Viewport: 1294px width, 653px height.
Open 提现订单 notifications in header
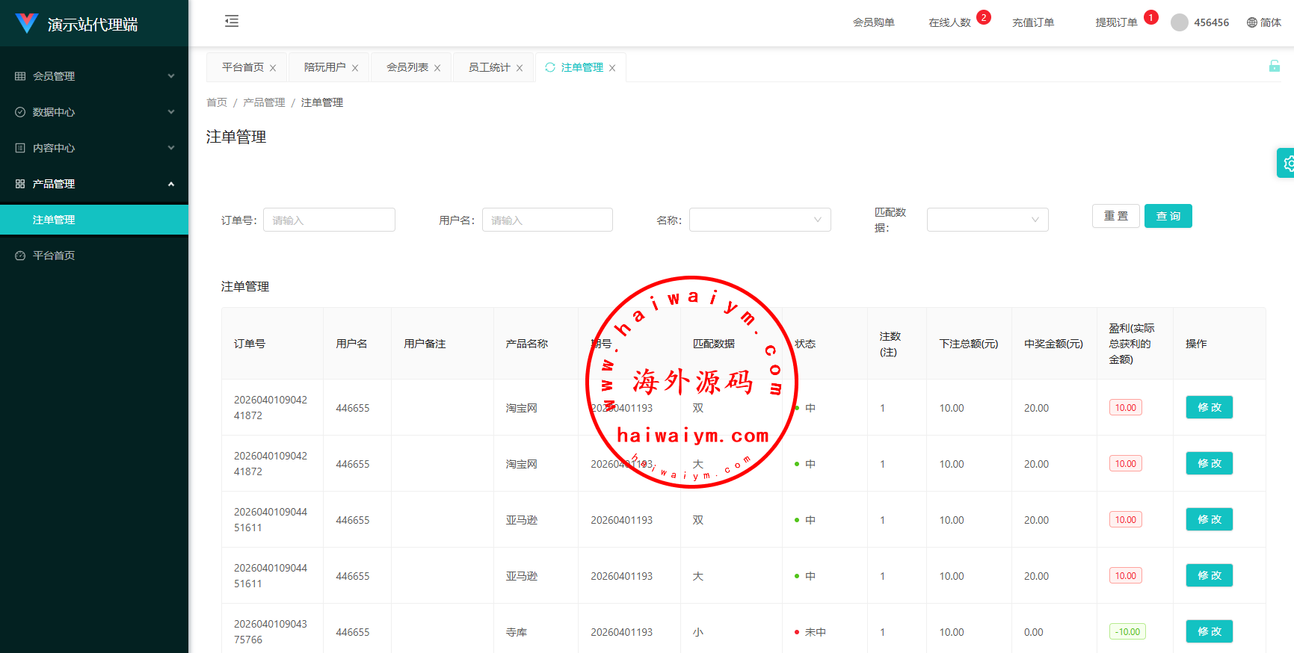click(x=1116, y=22)
